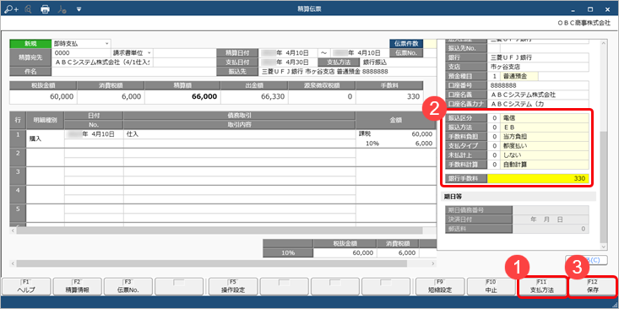
Task: Click the yellow 銀行手数料 field 330
Action: 538,179
